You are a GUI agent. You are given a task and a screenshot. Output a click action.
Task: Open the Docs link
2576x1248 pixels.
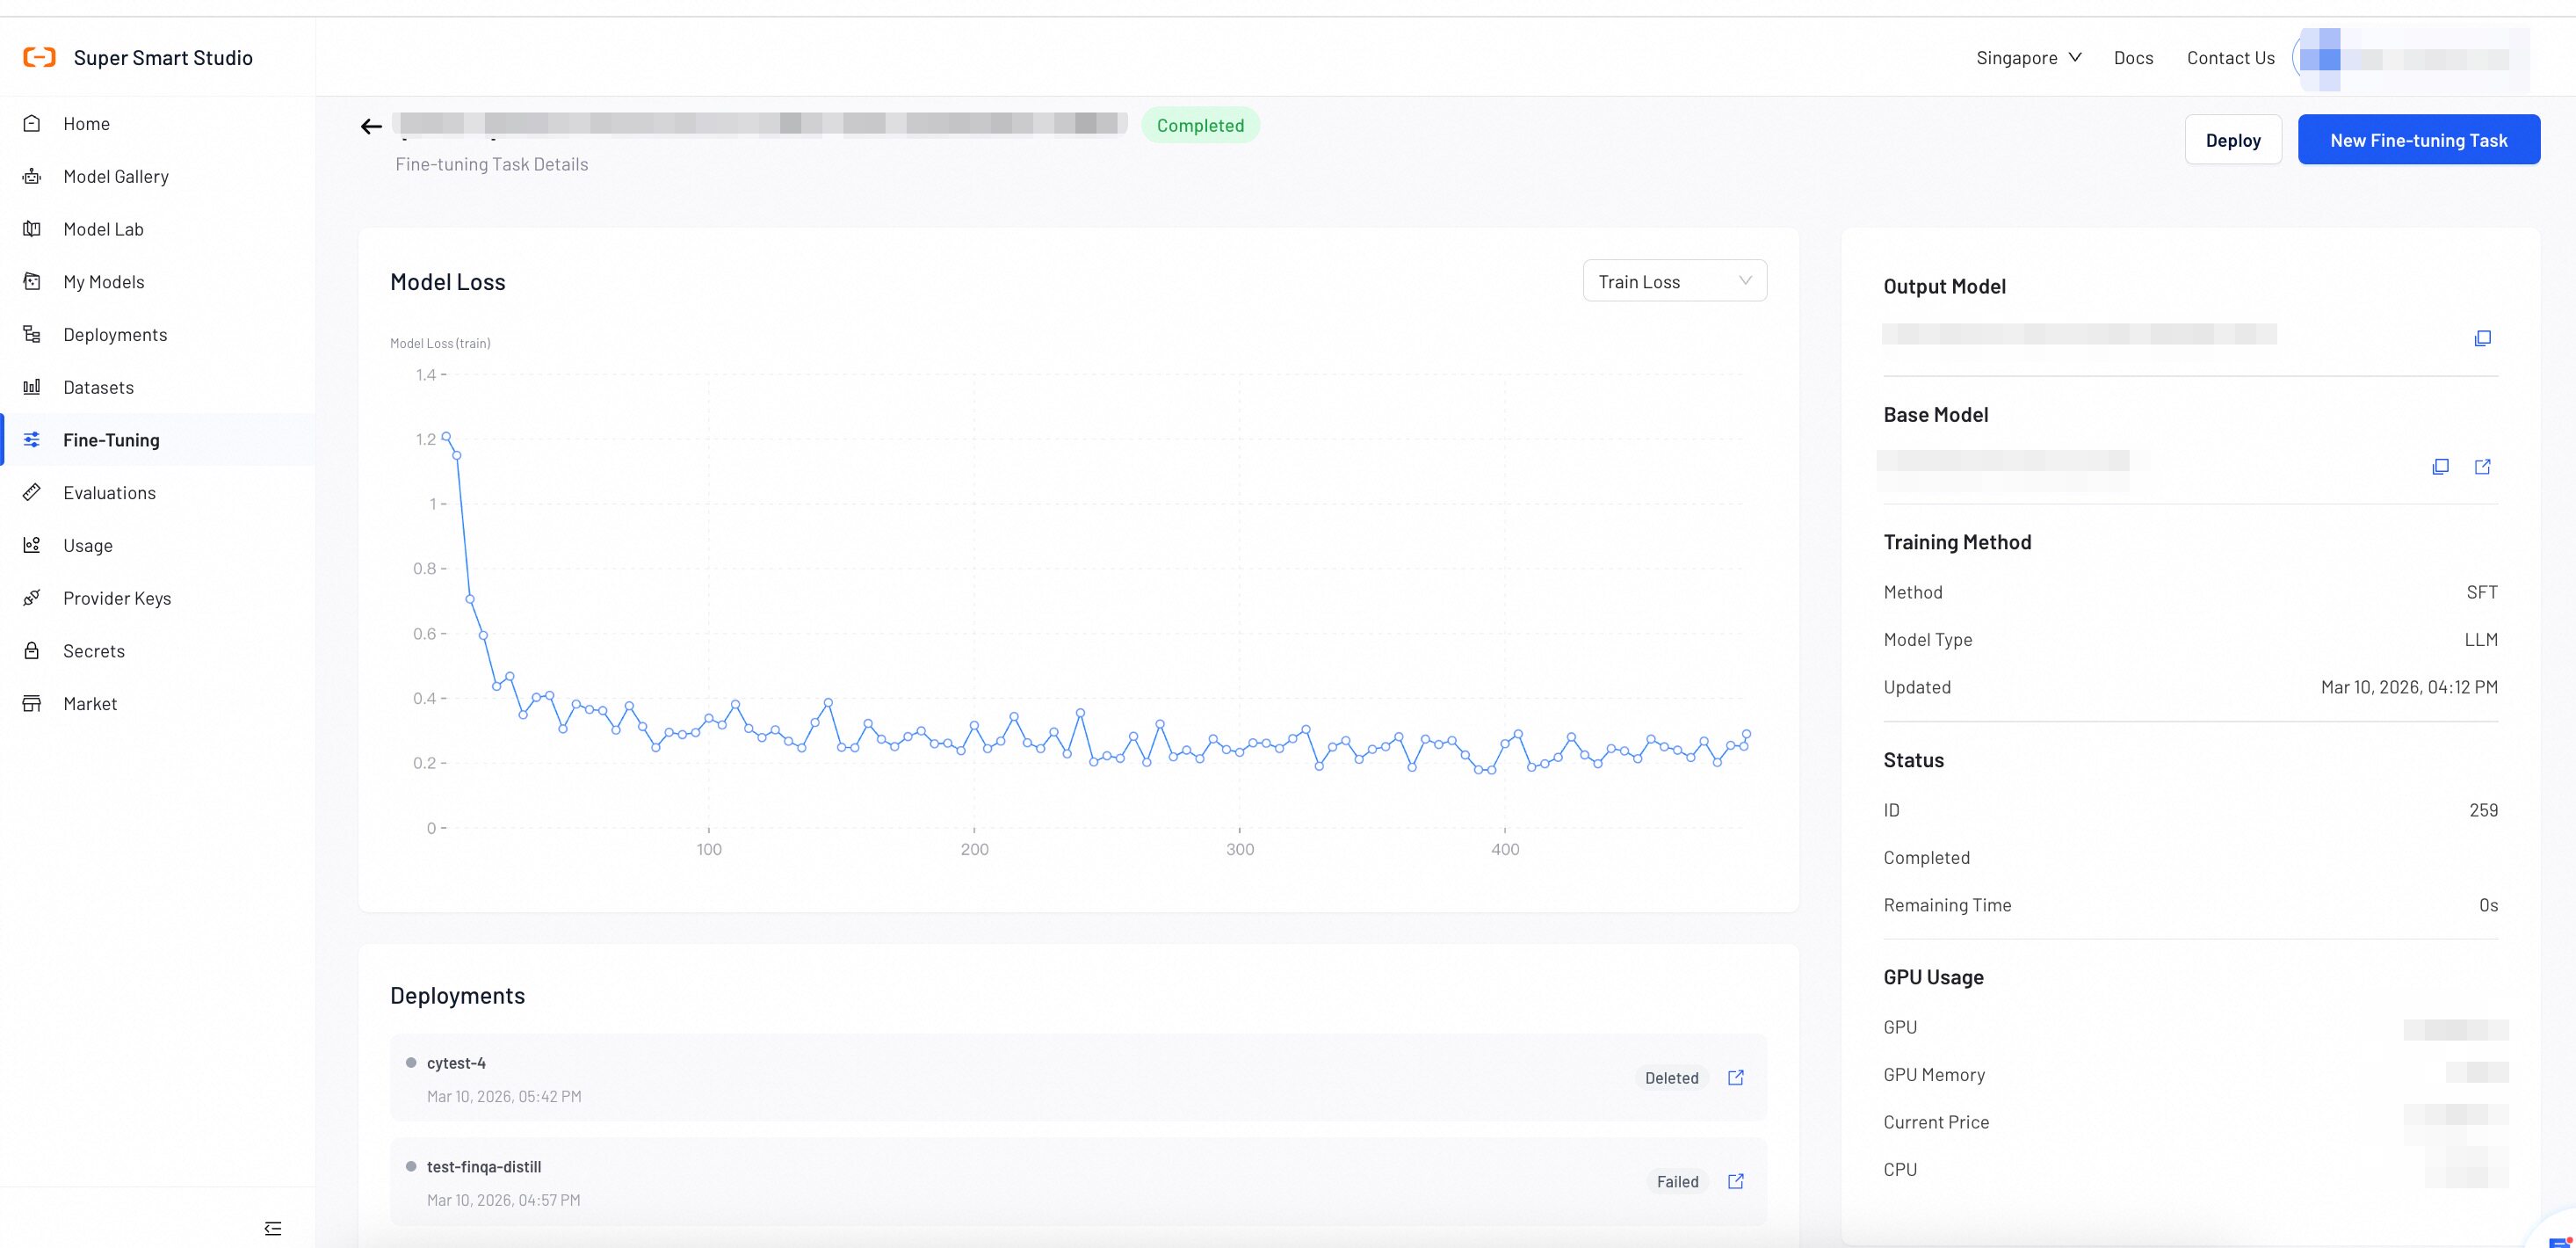(x=2133, y=57)
